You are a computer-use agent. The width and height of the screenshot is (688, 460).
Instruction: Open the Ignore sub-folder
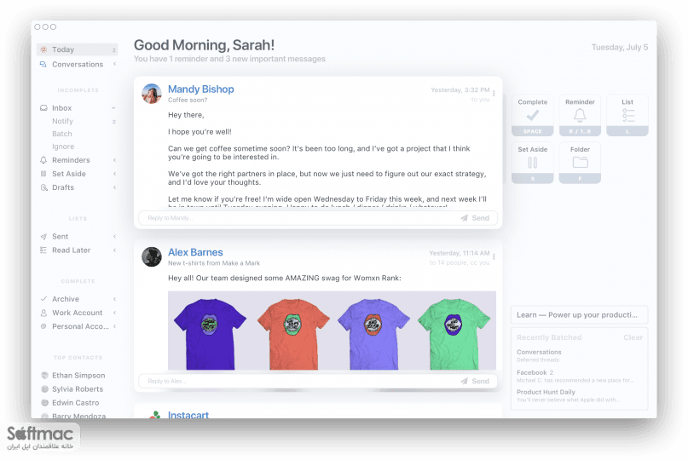click(63, 147)
